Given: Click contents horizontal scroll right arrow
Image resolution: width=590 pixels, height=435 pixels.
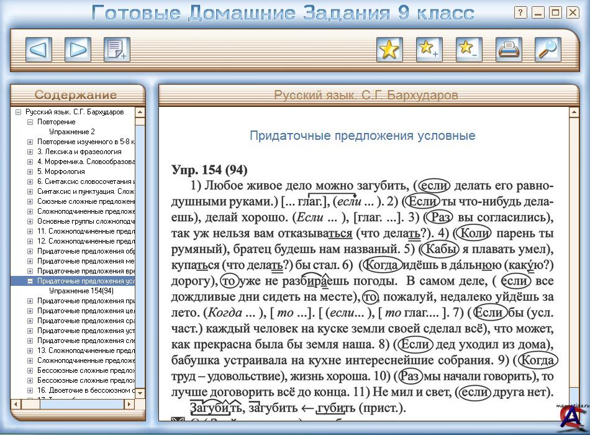Looking at the screenshot, I should click(x=129, y=404).
